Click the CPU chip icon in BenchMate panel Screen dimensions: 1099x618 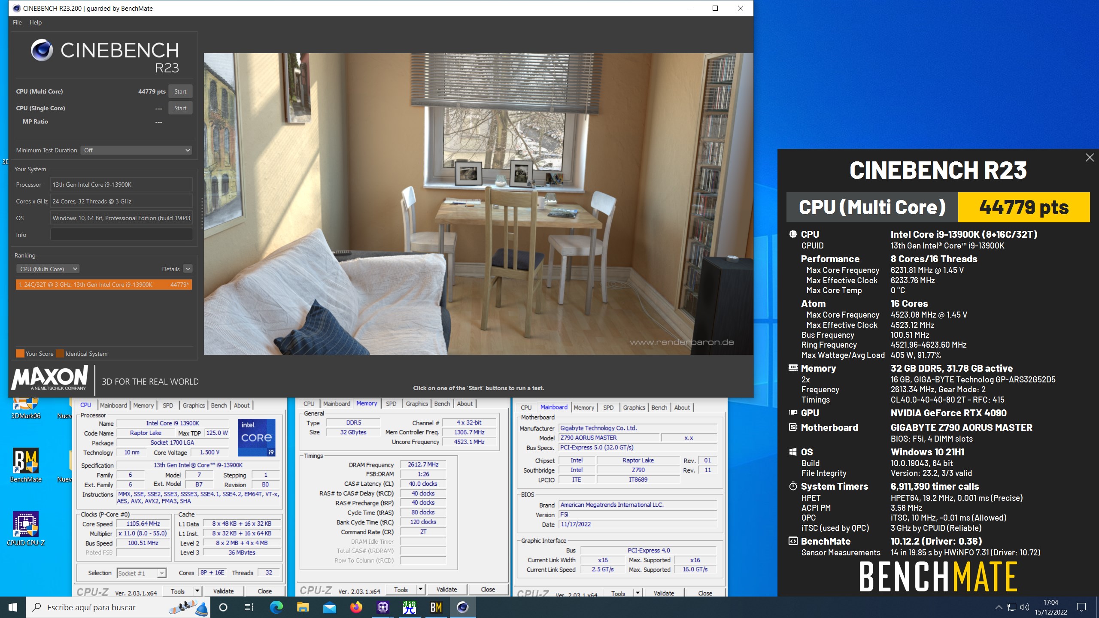[x=793, y=234]
